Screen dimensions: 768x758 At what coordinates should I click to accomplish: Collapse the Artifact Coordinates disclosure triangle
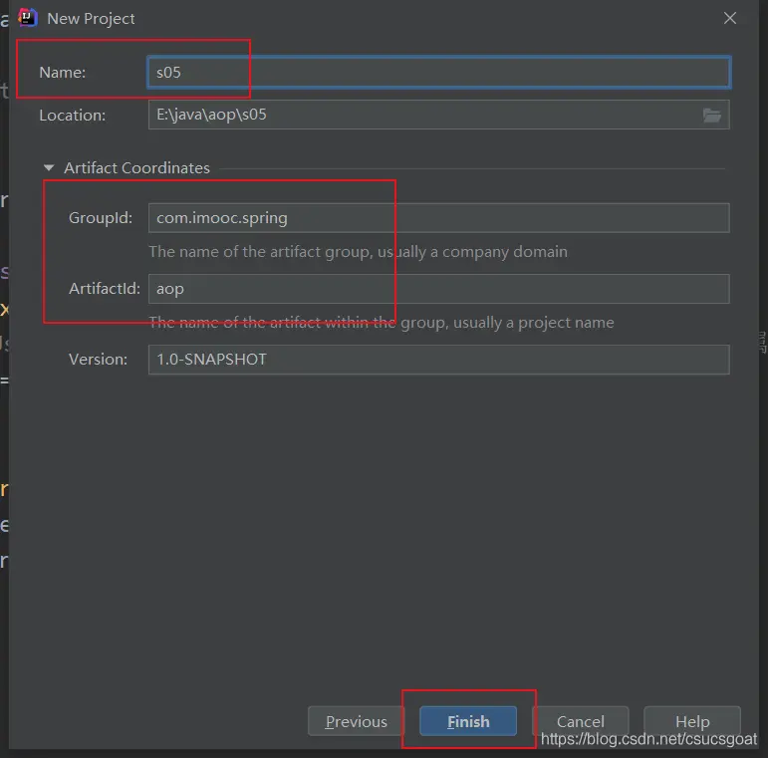coord(49,168)
